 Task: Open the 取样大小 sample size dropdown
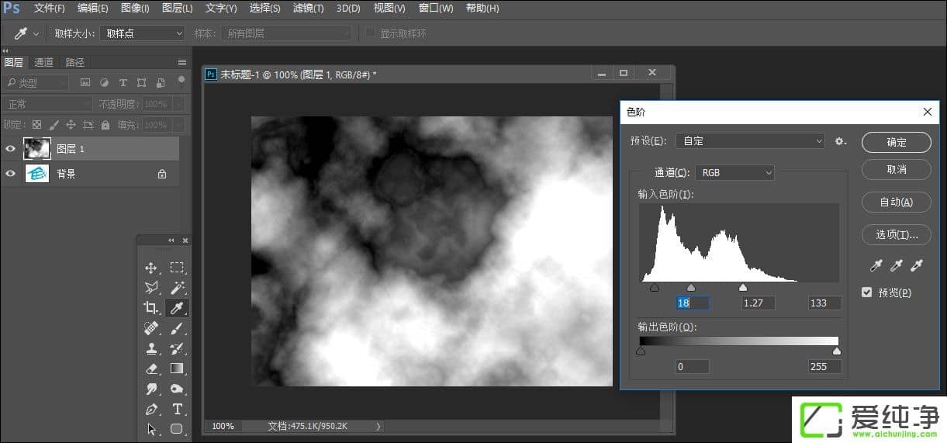143,33
